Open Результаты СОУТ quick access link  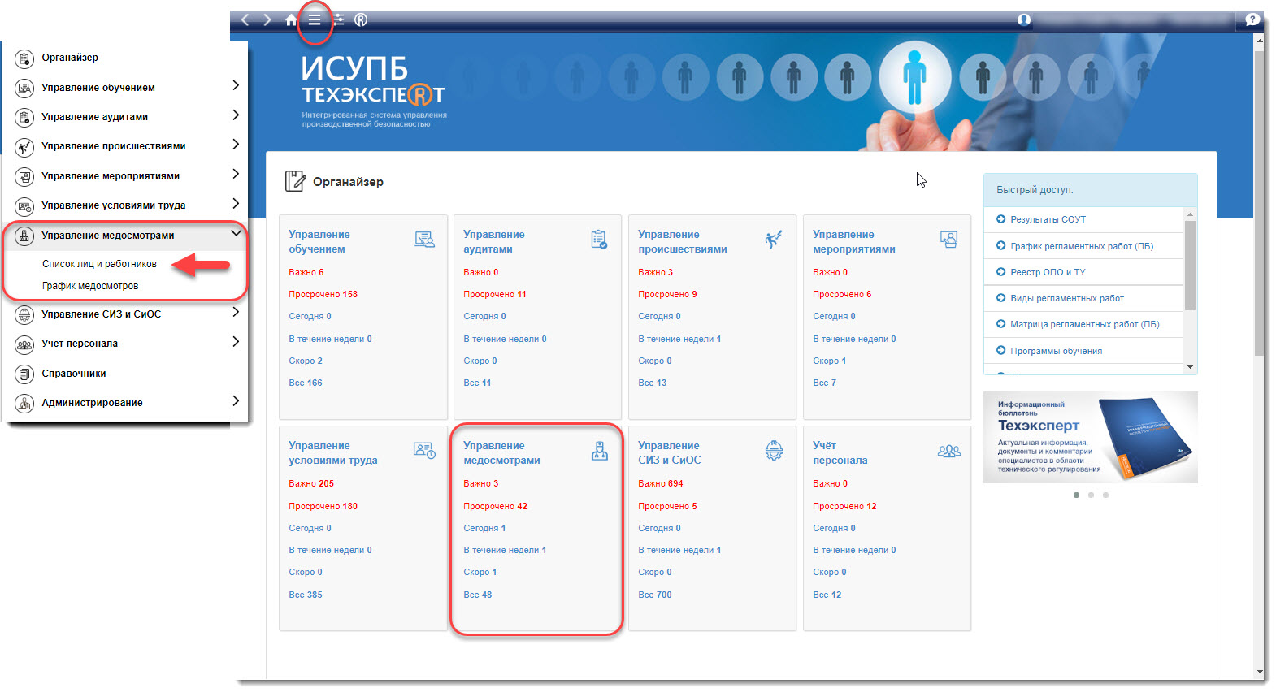(1048, 219)
